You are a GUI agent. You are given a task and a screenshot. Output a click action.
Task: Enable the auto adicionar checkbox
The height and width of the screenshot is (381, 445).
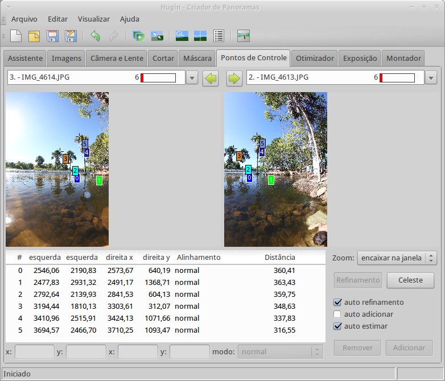click(x=338, y=314)
